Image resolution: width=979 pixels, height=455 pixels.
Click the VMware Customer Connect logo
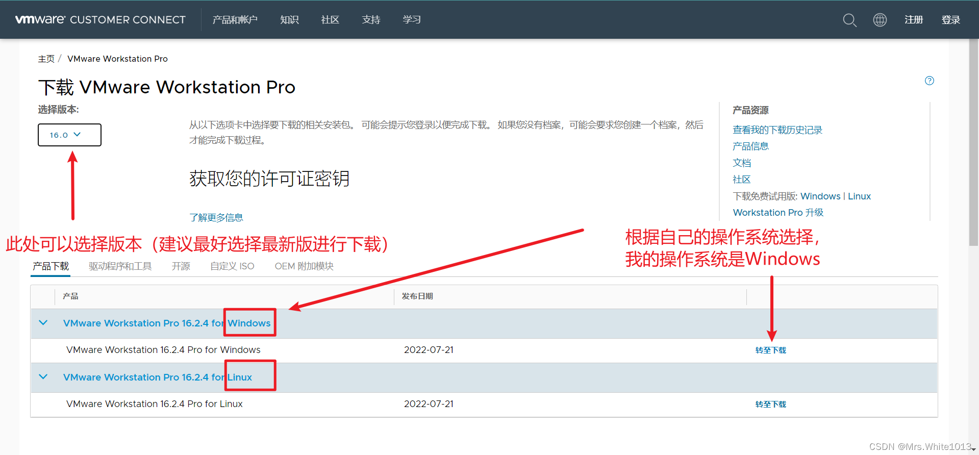[101, 19]
